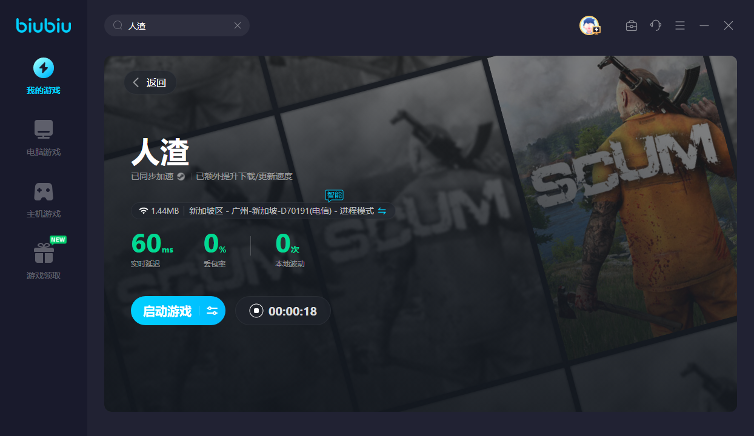Click into the search field containing 人渣
This screenshot has width=754, height=436.
pos(177,25)
